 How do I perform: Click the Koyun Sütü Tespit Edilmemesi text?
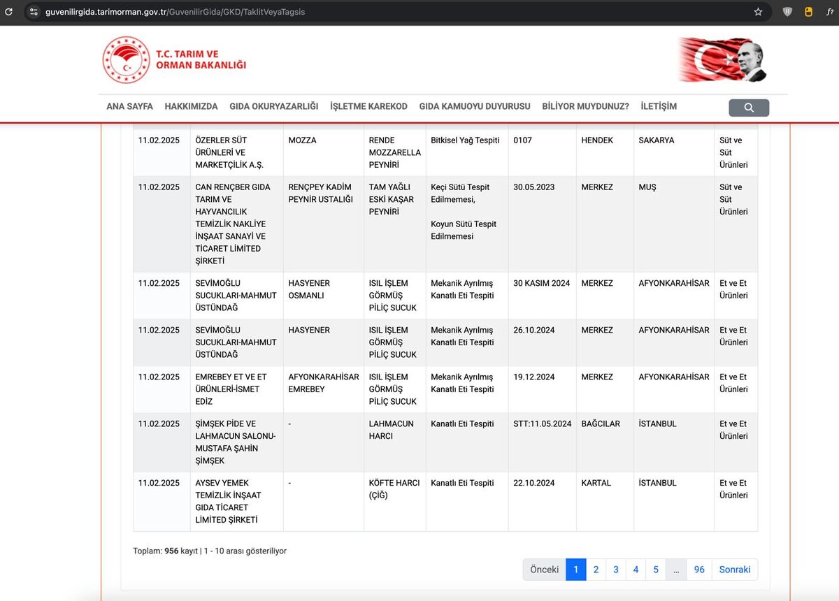(x=464, y=231)
